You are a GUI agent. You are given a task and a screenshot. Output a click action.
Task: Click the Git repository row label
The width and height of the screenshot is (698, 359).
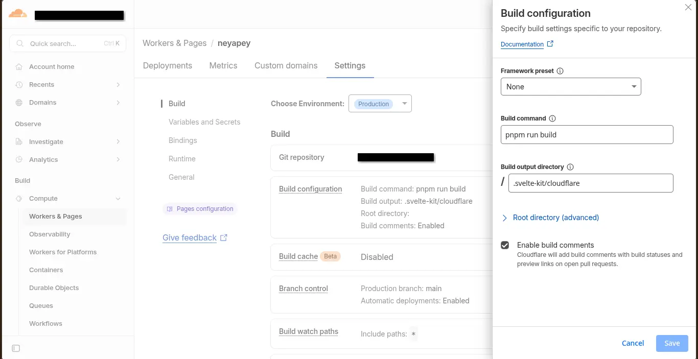click(x=301, y=157)
